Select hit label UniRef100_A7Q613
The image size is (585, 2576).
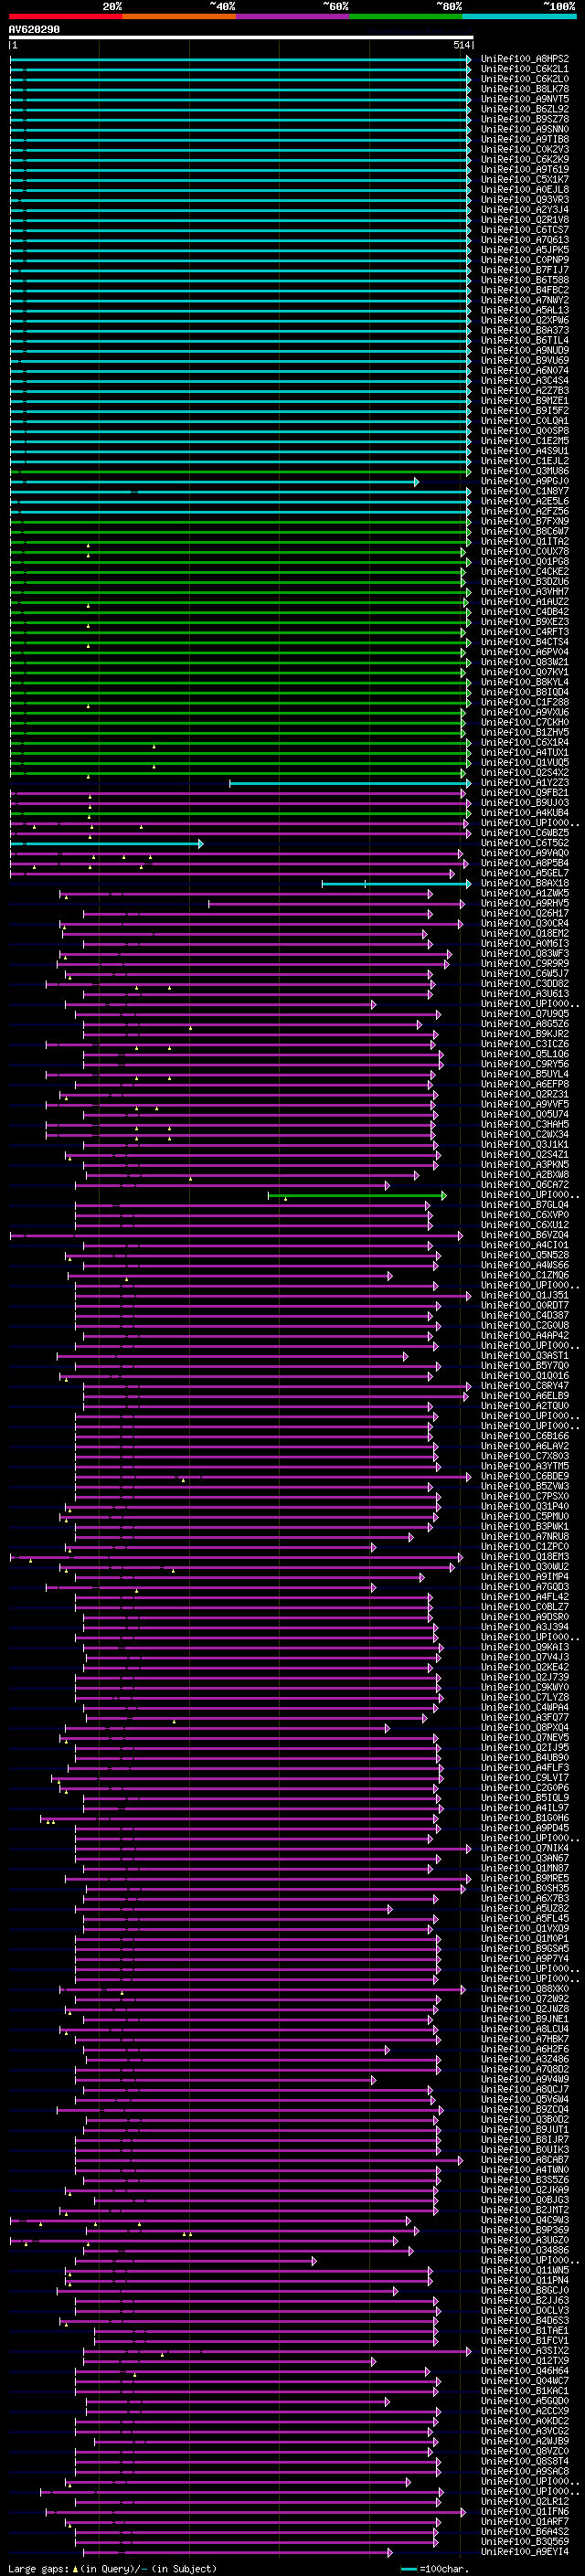(x=525, y=240)
